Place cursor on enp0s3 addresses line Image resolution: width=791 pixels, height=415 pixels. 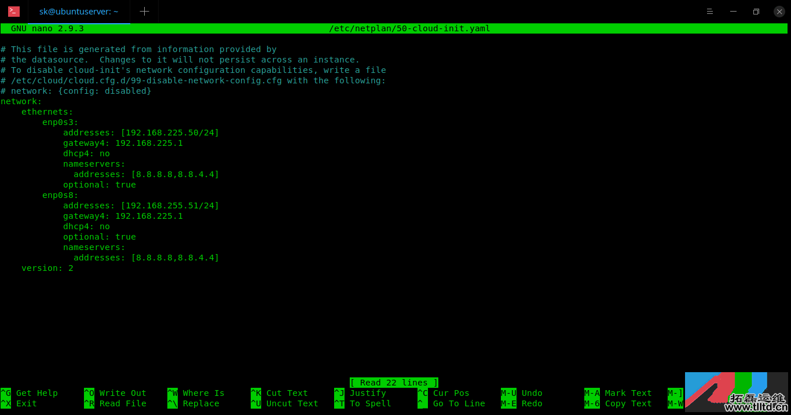point(141,133)
